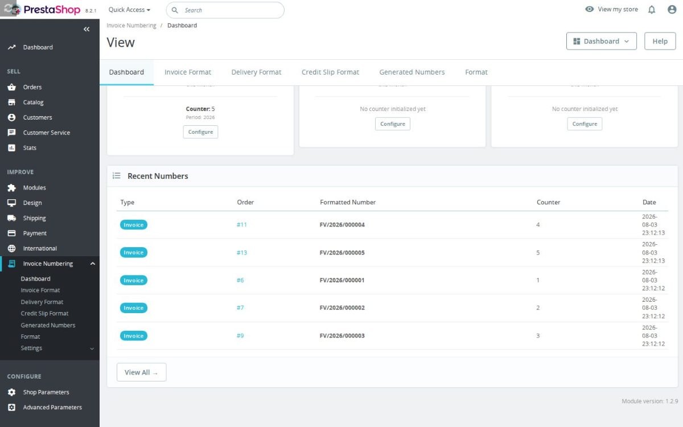The image size is (683, 427).
Task: Click the Formatted Number column header
Action: point(348,202)
